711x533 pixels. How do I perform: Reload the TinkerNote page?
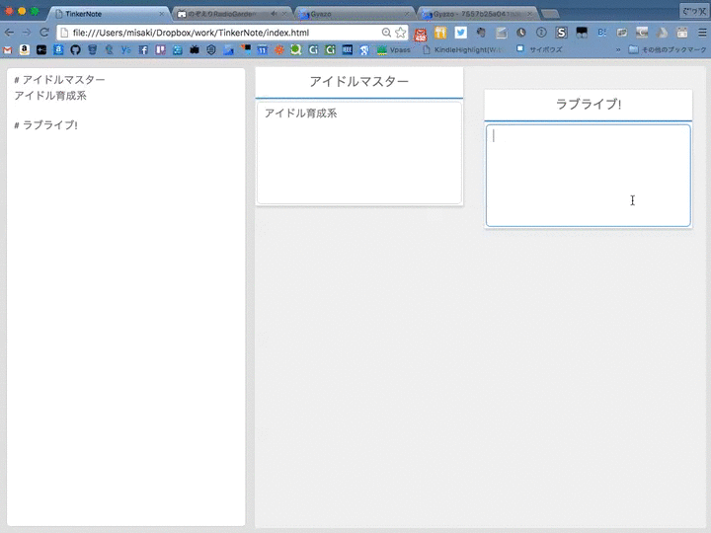(x=44, y=33)
